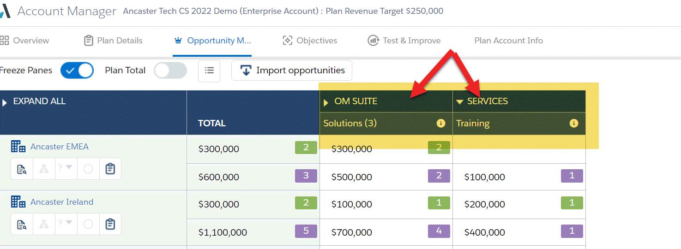Viewport: 681px width, 249px height.
Task: Collapse the SERVICES column group
Action: [460, 102]
